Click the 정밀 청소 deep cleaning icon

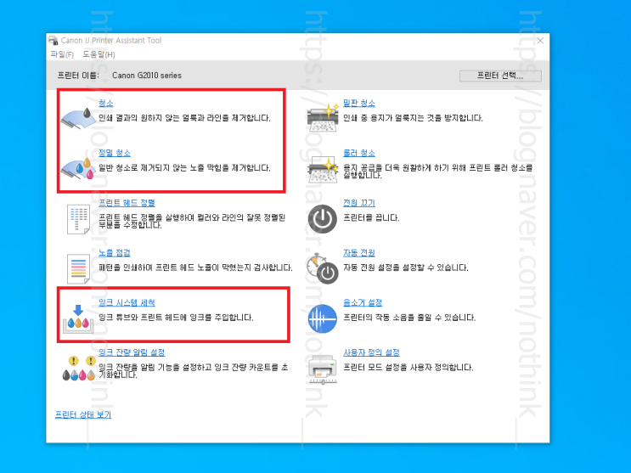click(x=78, y=168)
